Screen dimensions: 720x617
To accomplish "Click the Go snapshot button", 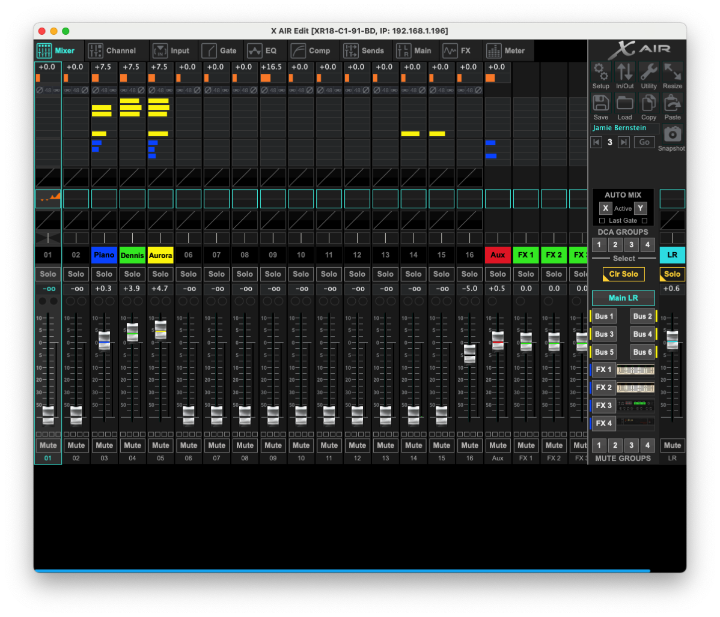I will (x=644, y=142).
